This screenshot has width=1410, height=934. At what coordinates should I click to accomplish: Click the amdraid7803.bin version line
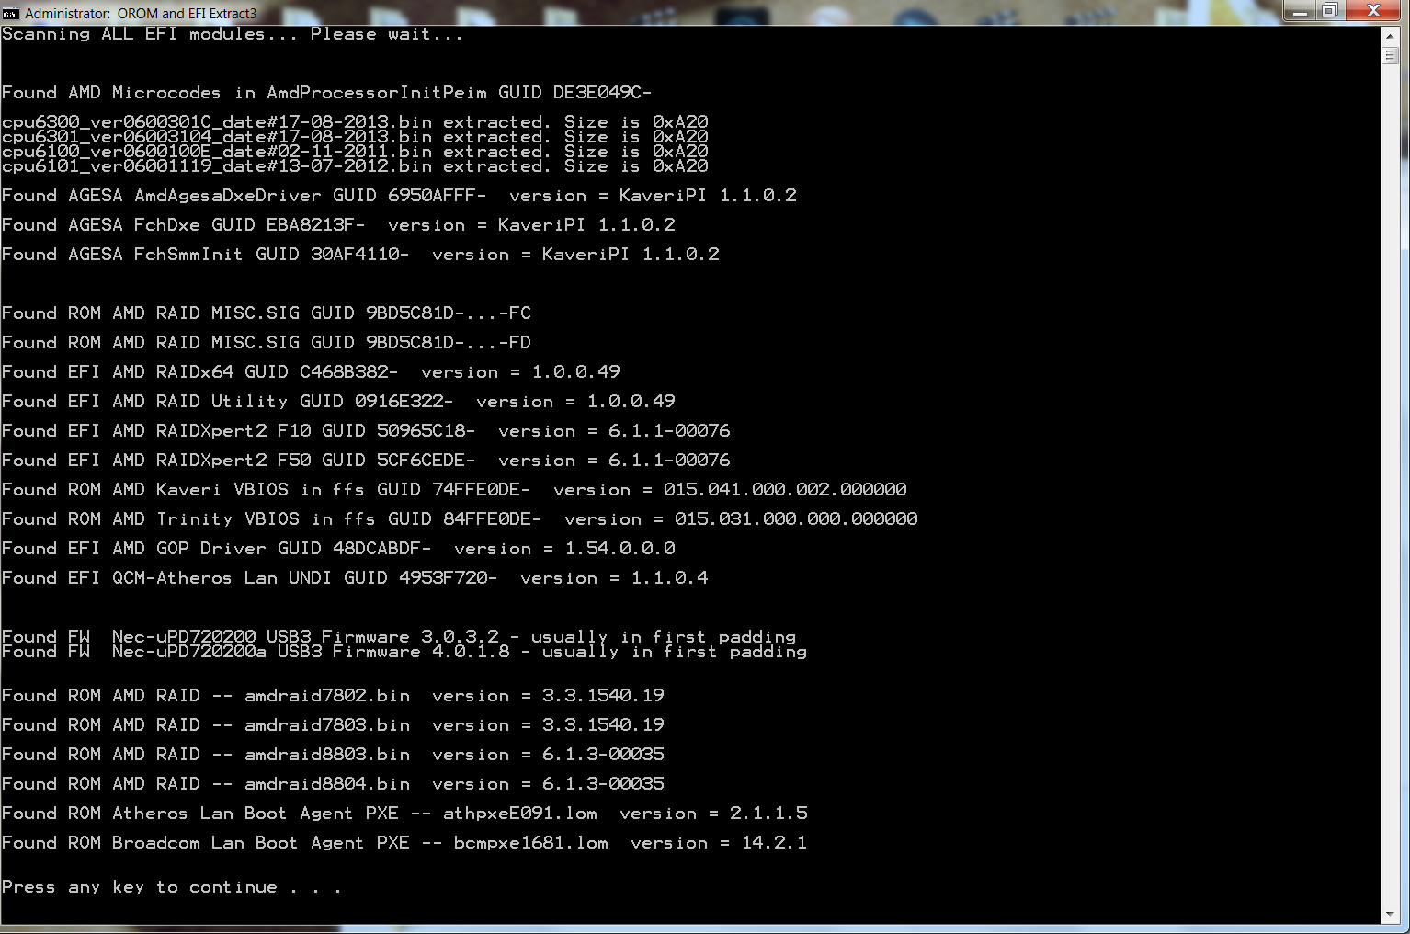click(x=333, y=725)
